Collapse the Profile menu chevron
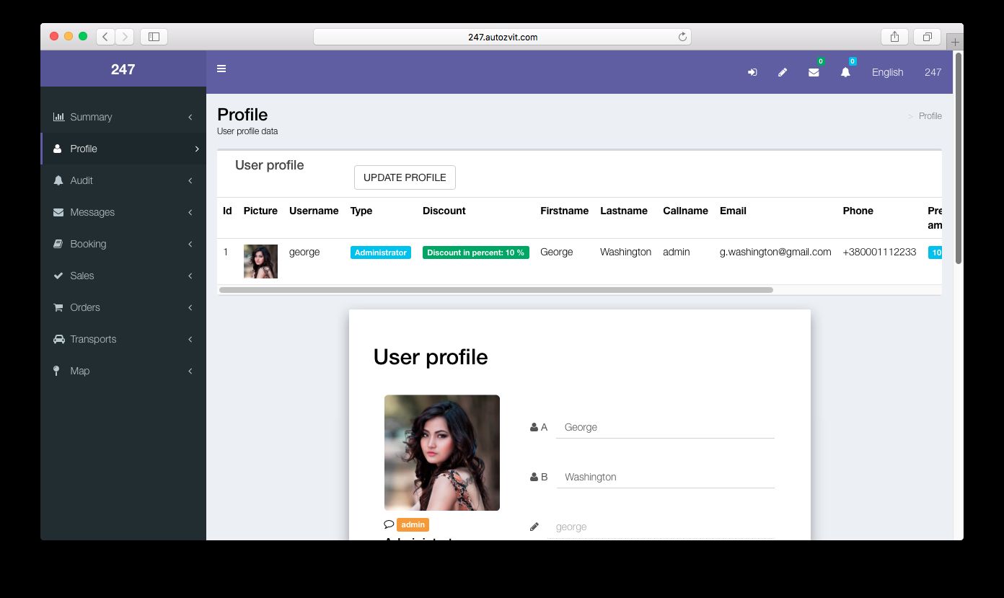The width and height of the screenshot is (1004, 598). tap(196, 149)
